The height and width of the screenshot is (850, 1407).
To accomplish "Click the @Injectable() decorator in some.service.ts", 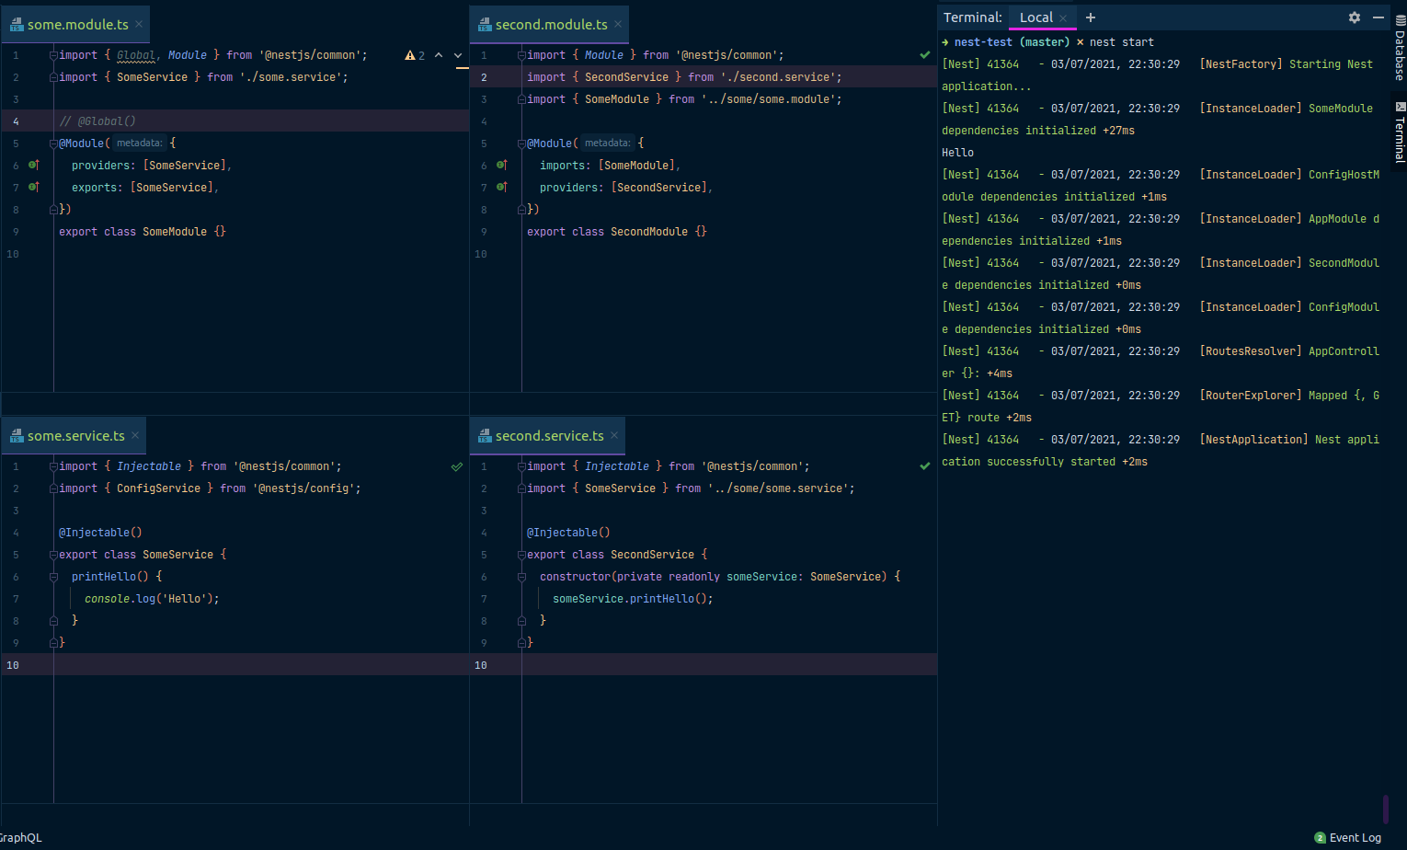I will pos(100,533).
